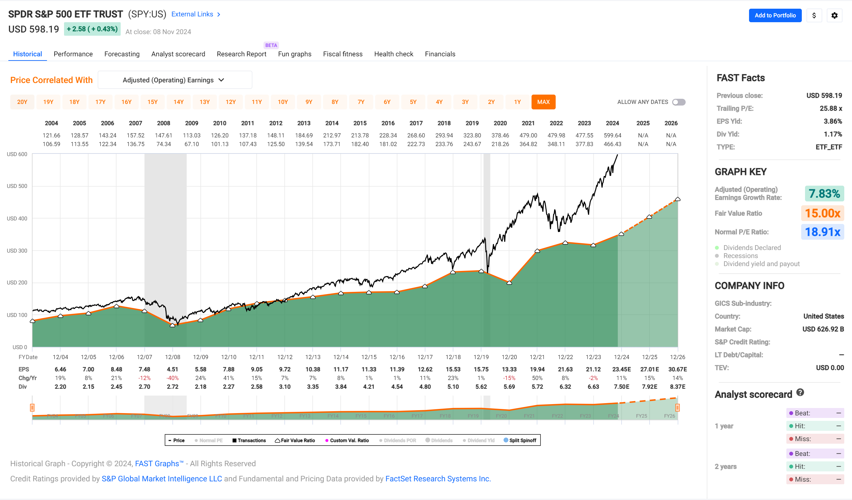Select the 16Y time range button
The width and height of the screenshot is (852, 500).
(126, 102)
